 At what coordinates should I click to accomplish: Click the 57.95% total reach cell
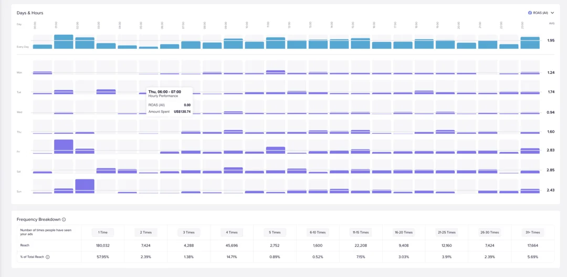tap(103, 257)
